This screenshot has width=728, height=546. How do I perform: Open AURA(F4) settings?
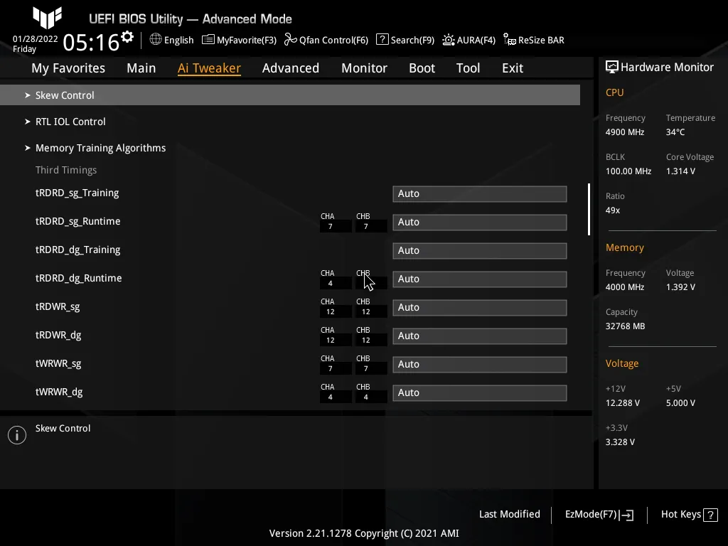pyautogui.click(x=476, y=40)
